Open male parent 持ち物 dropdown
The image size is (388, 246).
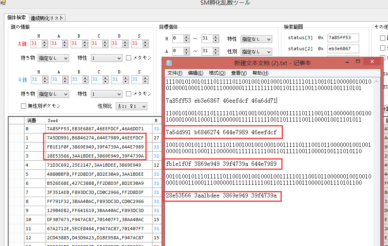coord(53,58)
